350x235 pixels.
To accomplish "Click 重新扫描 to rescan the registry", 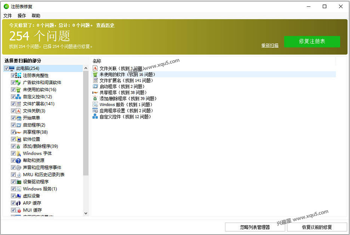I will click(270, 45).
